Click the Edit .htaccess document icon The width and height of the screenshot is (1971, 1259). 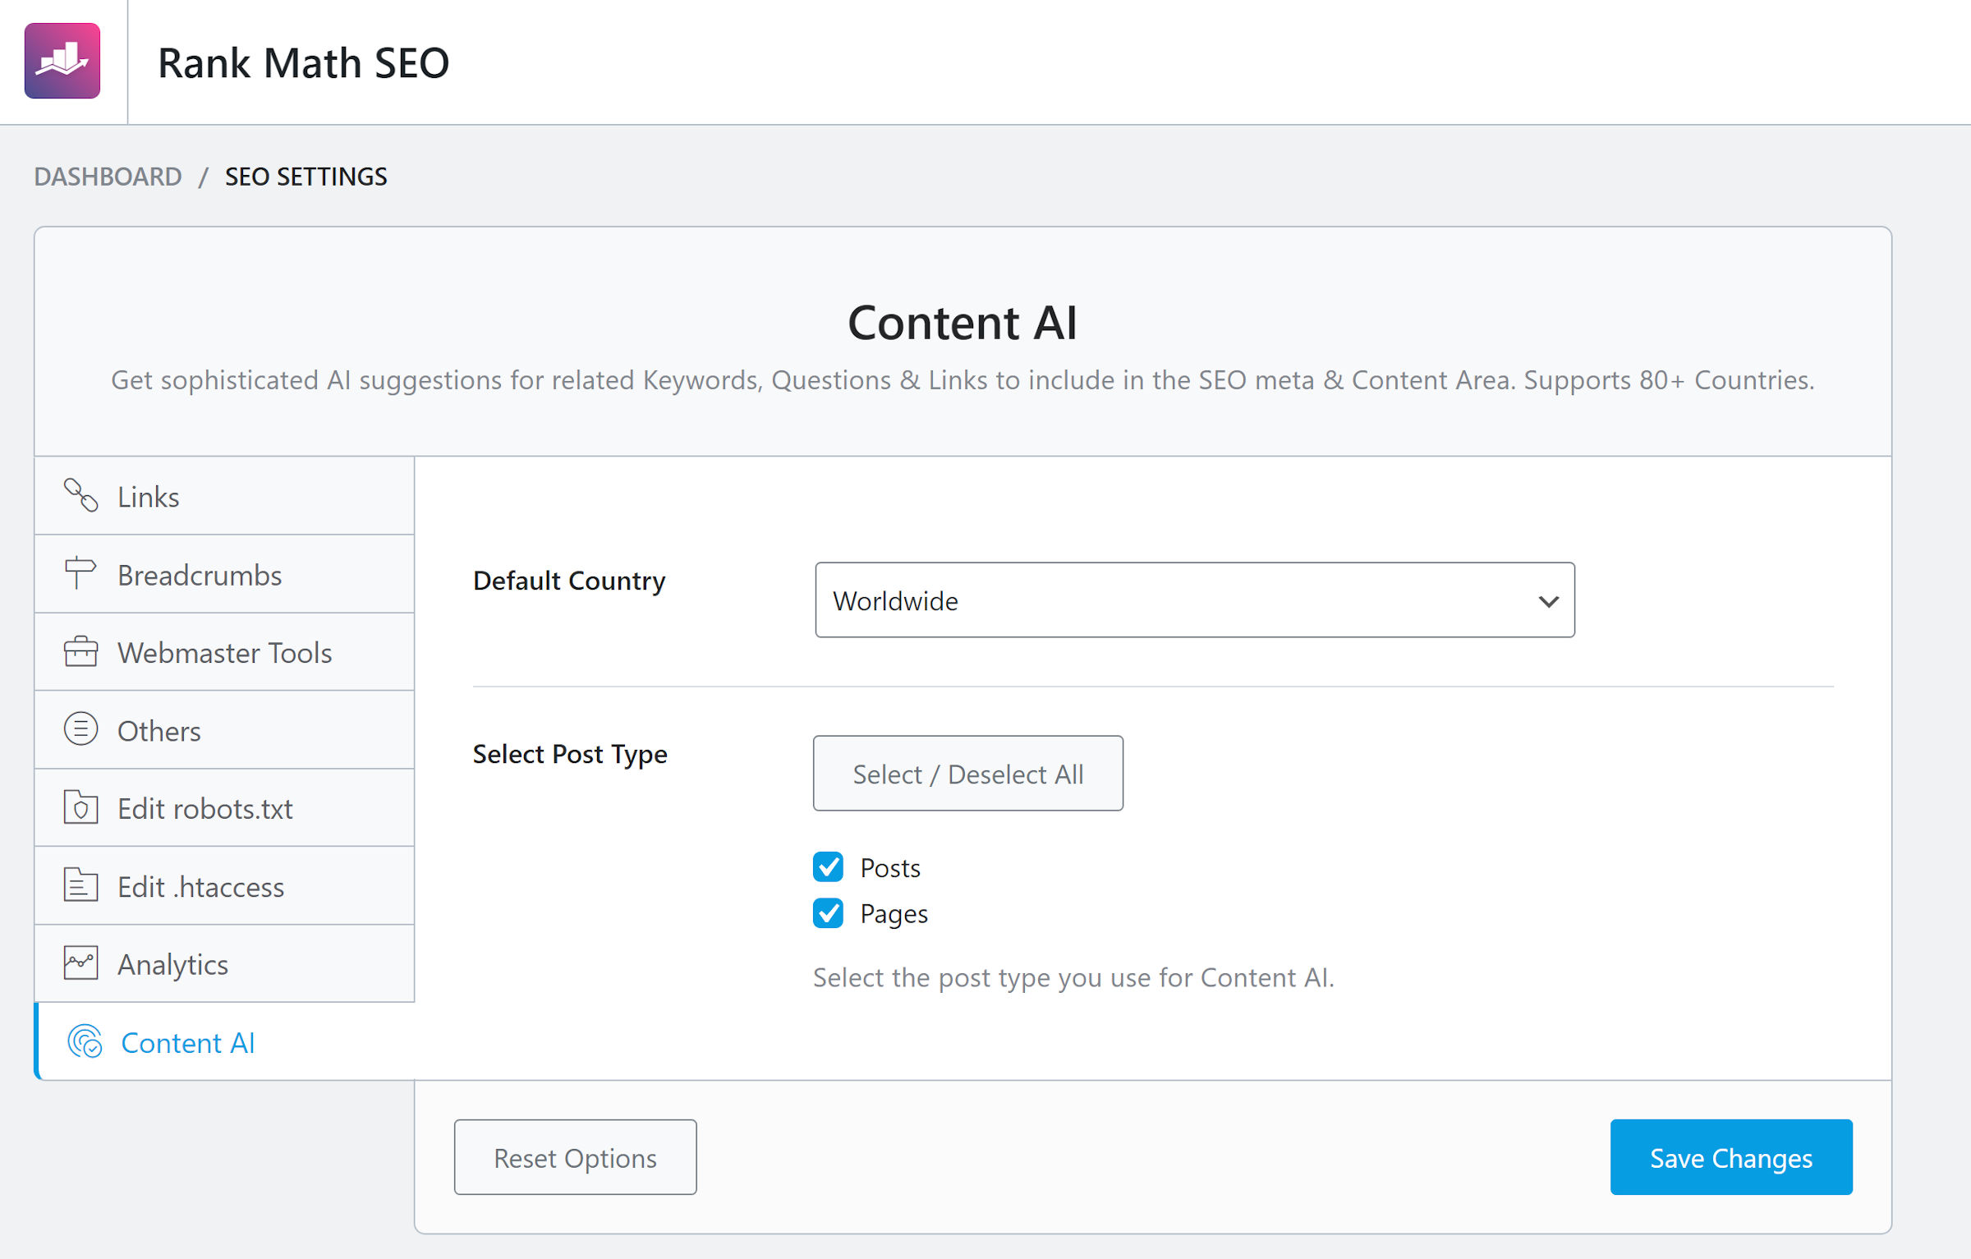pos(80,885)
